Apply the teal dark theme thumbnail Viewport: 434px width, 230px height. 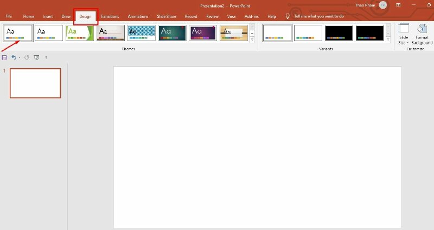pos(173,33)
